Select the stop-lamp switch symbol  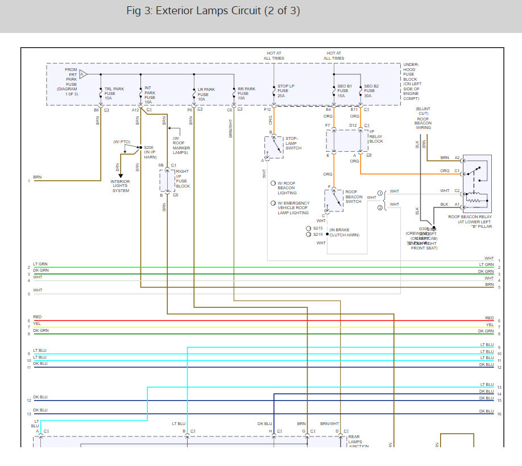coord(274,147)
